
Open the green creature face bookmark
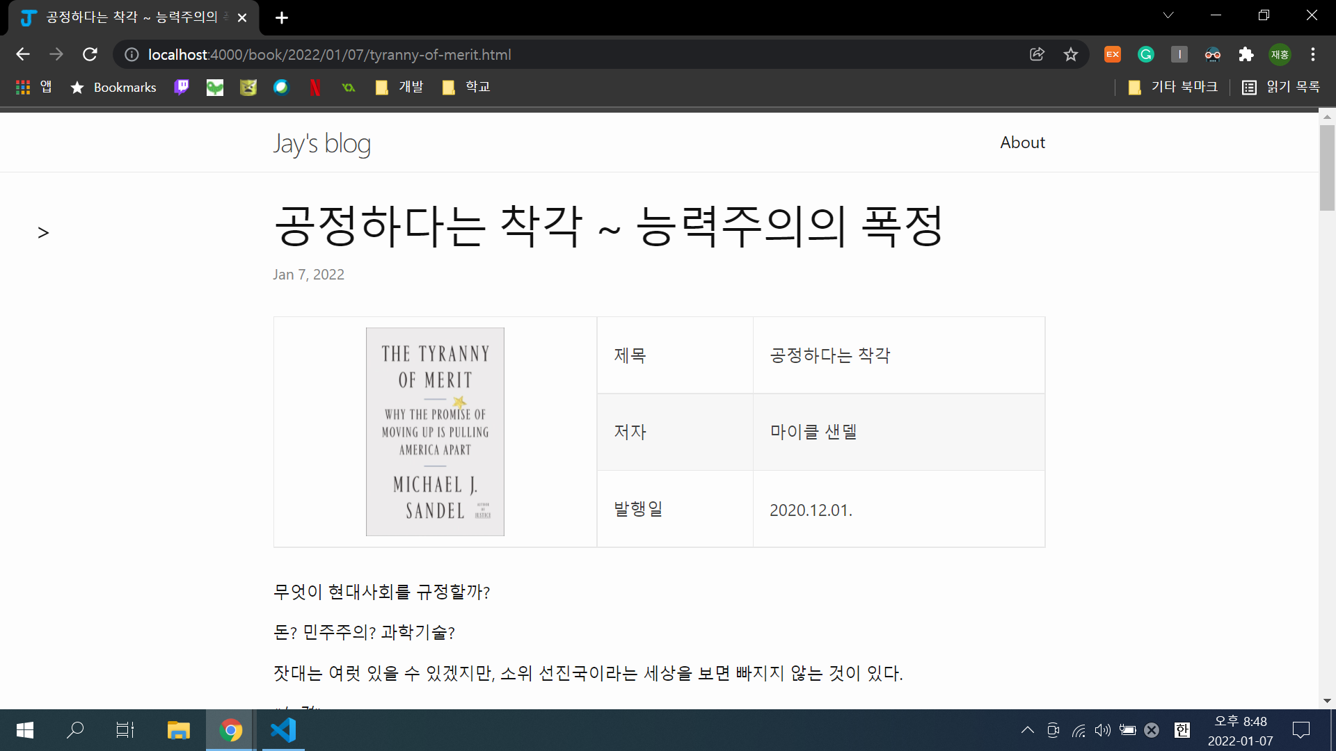(248, 87)
